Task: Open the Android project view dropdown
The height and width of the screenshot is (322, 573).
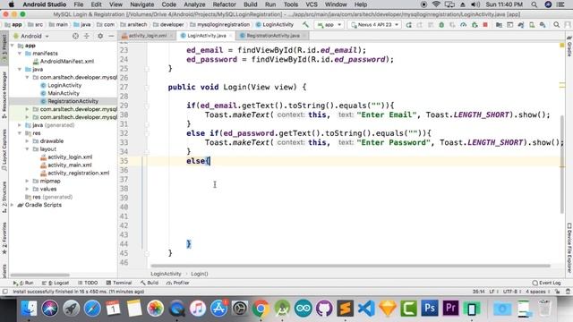Action: [31, 36]
